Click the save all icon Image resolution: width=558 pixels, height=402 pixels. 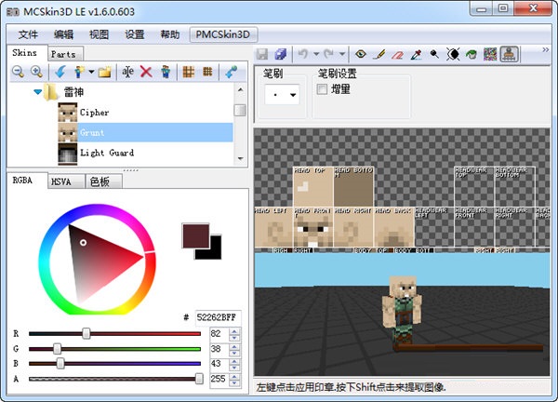pos(281,54)
